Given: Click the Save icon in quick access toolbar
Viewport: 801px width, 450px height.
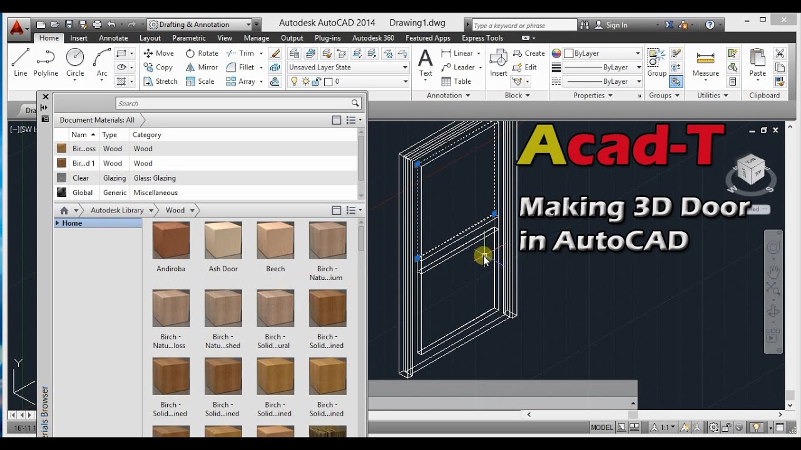Looking at the screenshot, I should click(69, 24).
